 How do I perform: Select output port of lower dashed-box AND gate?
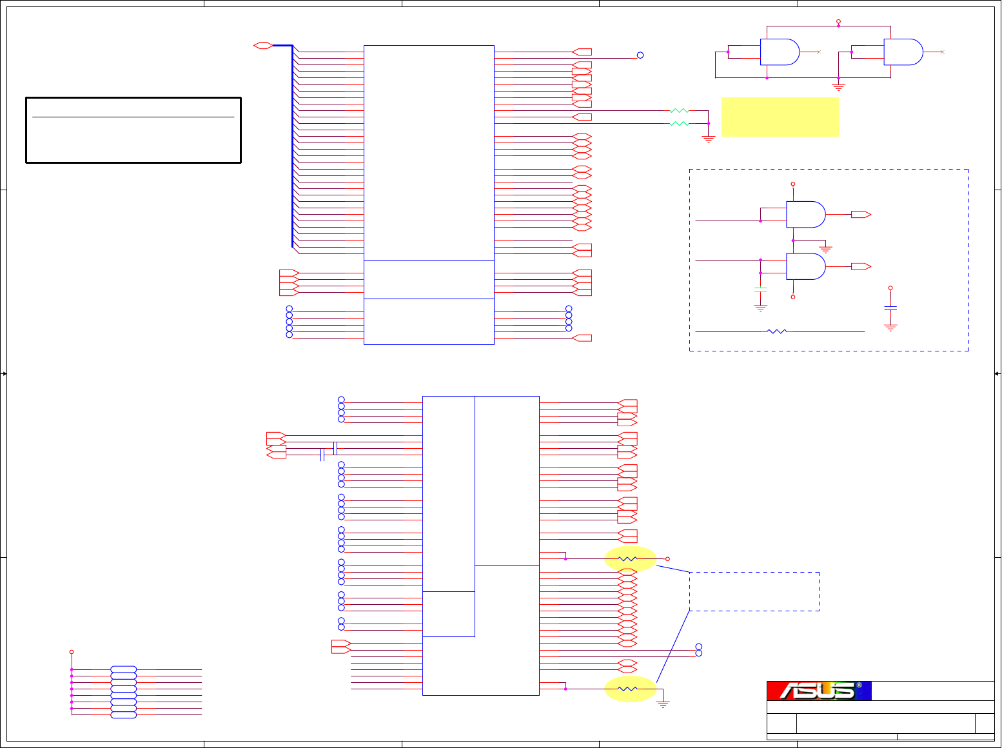pos(861,266)
